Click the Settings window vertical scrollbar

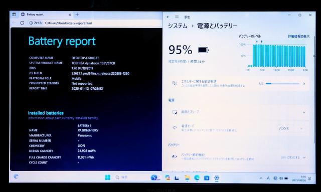pos(314,90)
